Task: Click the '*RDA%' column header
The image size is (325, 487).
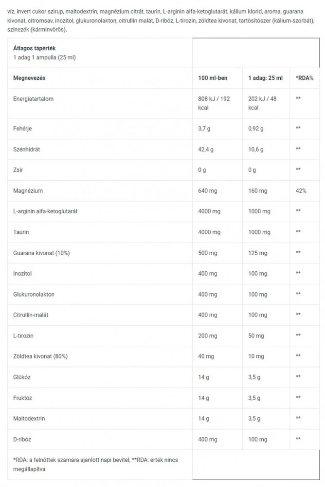Action: pyautogui.click(x=304, y=78)
